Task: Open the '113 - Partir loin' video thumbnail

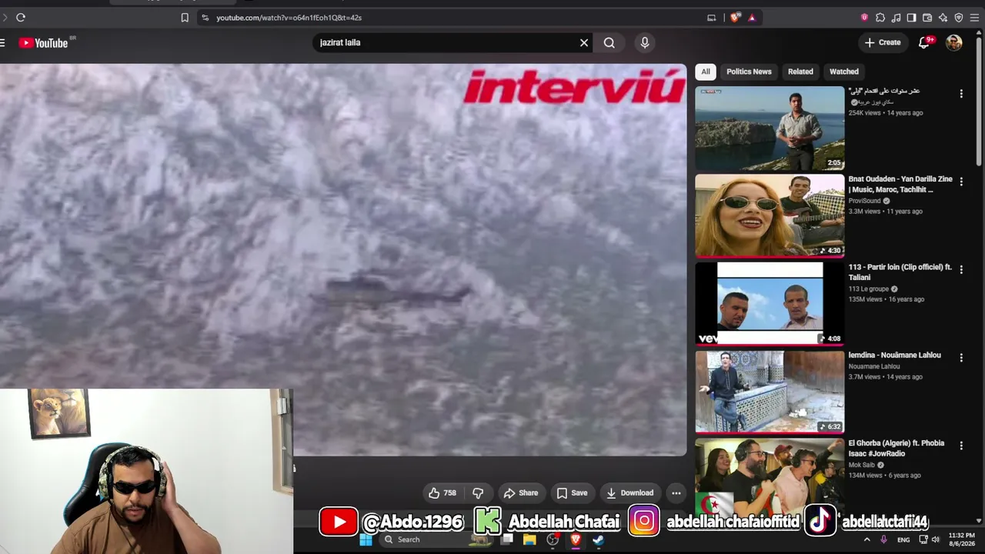Action: pyautogui.click(x=770, y=304)
